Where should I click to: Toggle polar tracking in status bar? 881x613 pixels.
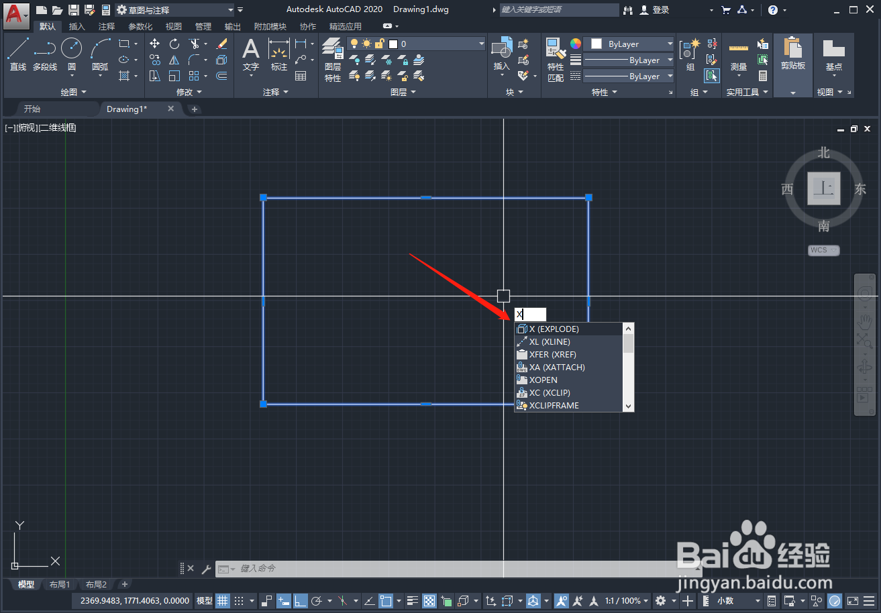pyautogui.click(x=317, y=601)
